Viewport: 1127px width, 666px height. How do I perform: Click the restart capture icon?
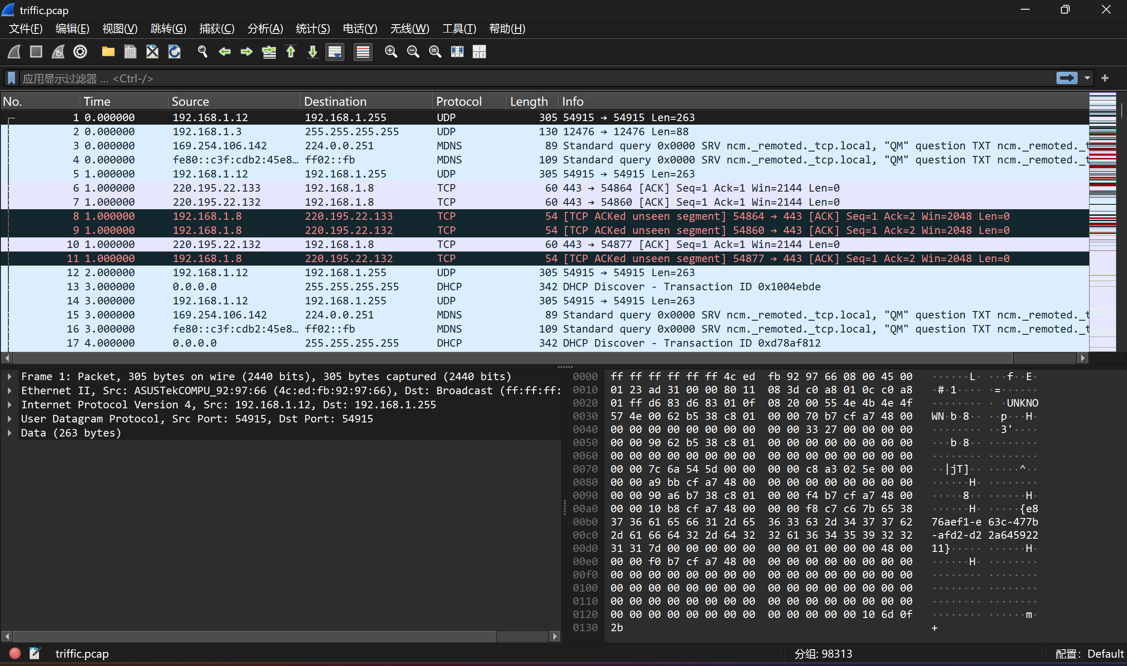click(x=58, y=52)
